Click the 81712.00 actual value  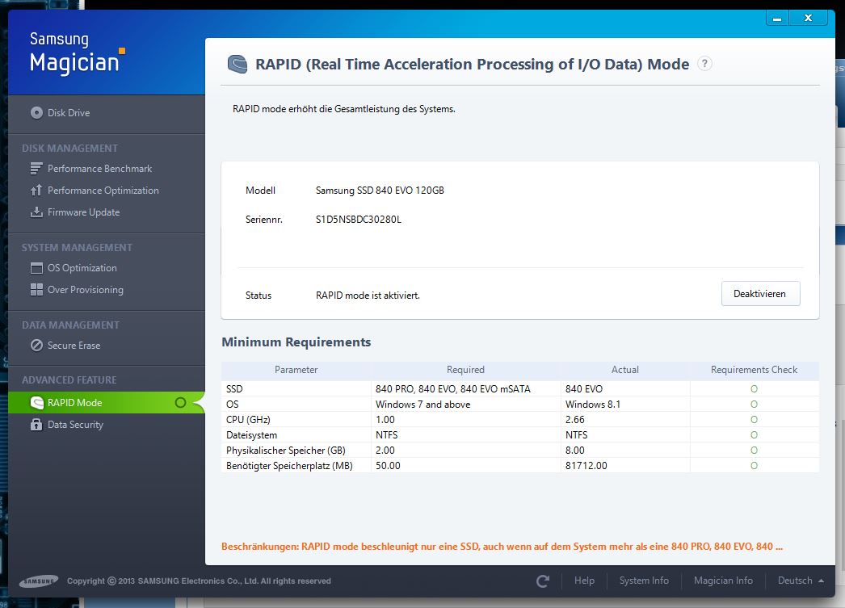pos(586,465)
